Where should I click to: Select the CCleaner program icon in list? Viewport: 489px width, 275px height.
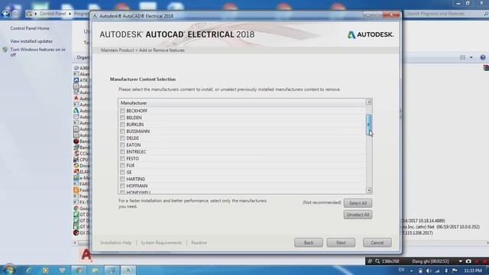[x=76, y=154]
